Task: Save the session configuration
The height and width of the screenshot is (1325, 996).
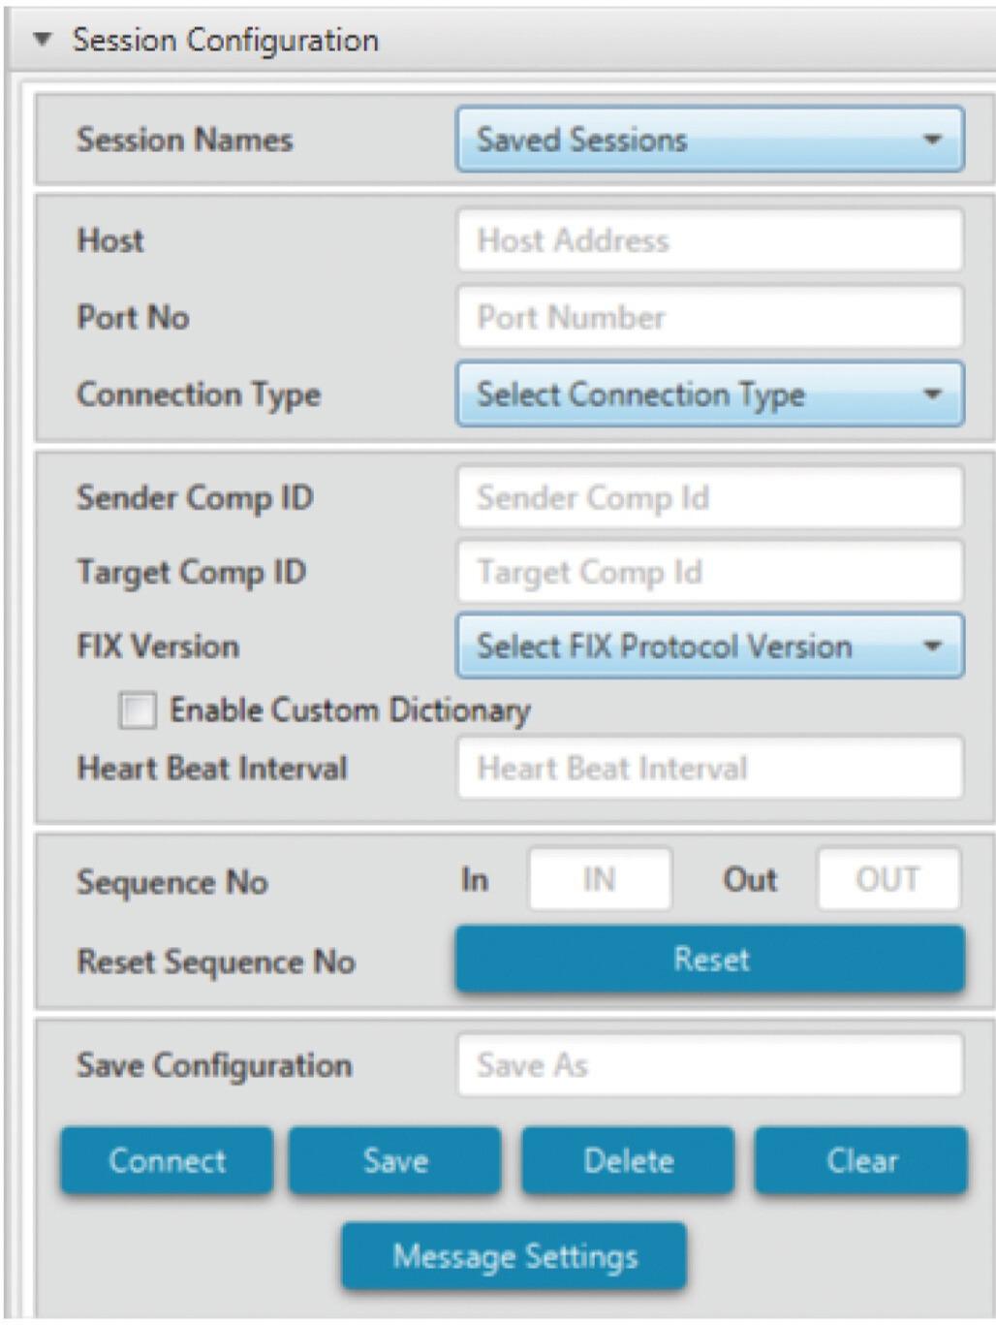Action: (395, 1160)
